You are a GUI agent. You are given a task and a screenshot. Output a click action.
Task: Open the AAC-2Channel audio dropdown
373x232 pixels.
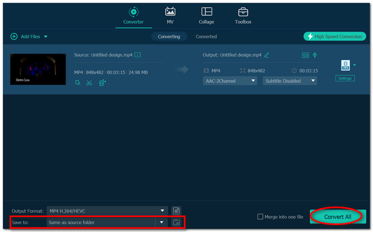230,81
